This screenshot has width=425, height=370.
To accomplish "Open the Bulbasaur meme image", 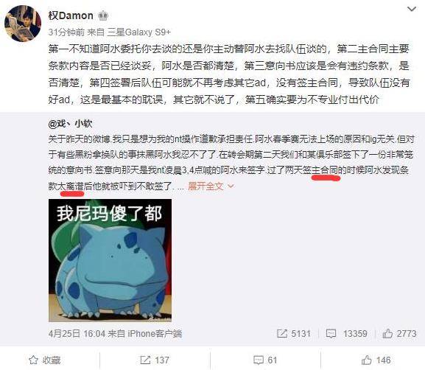I will pos(110,260).
